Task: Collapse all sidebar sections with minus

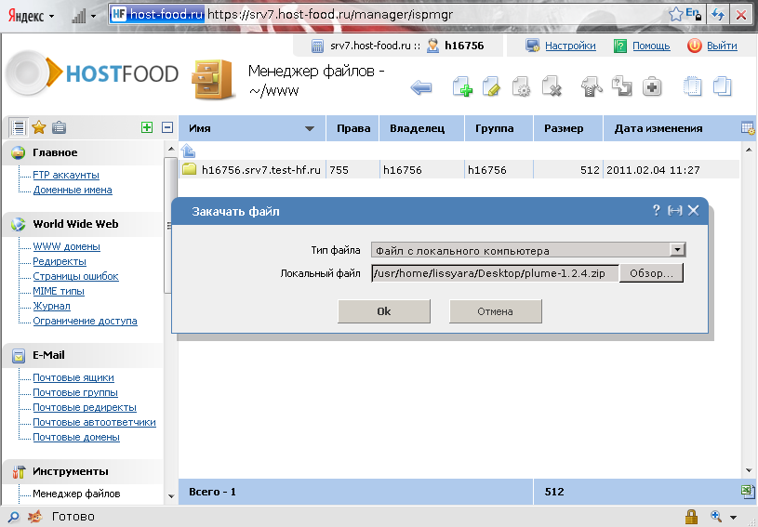Action: [167, 128]
